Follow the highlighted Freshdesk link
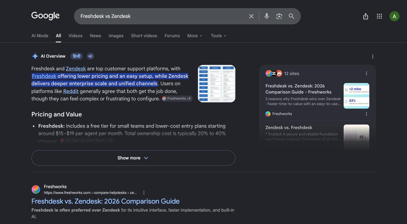The image size is (407, 224). coord(44,76)
